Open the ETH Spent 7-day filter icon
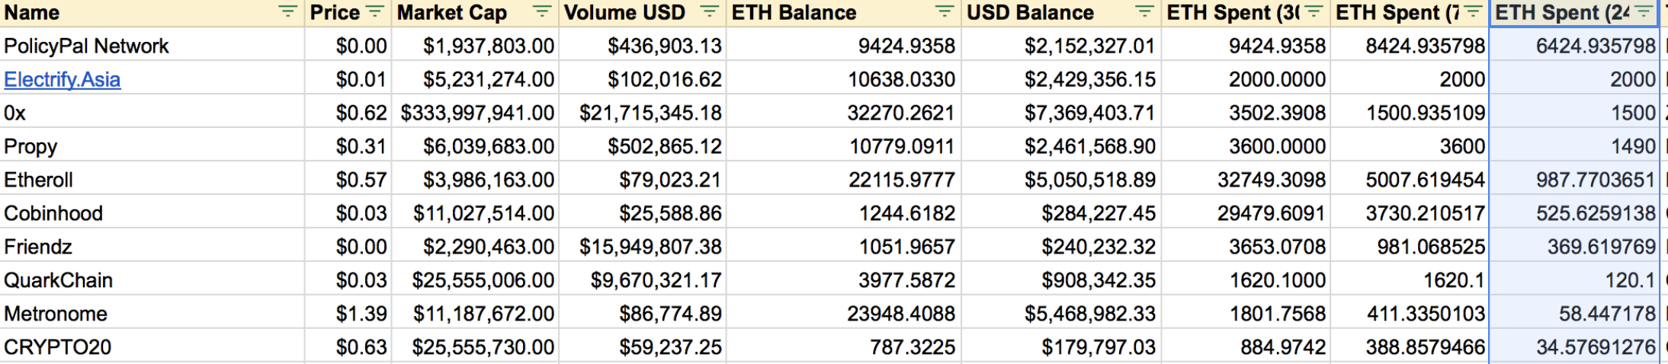Screen dimensions: 1668x364 pos(1473,11)
